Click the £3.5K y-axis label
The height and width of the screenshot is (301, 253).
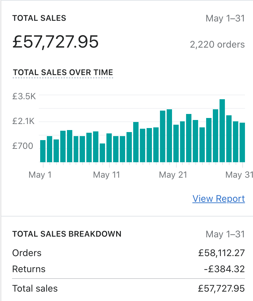click(24, 97)
